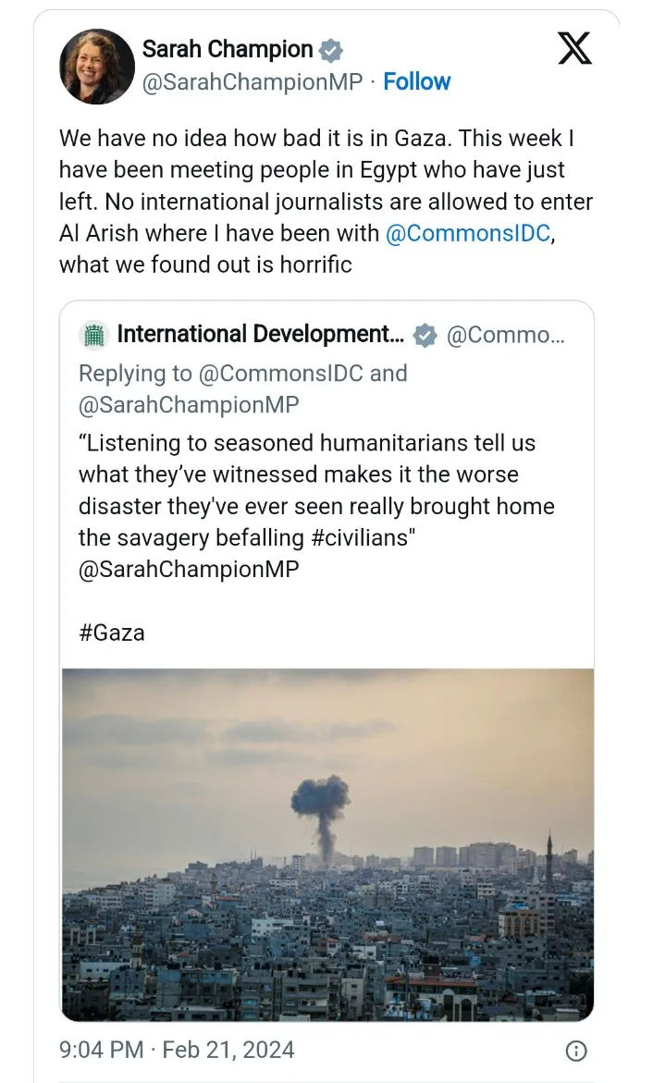The width and height of the screenshot is (653, 1083).
Task: Click the info icon near timestamp
Action: point(576,1051)
